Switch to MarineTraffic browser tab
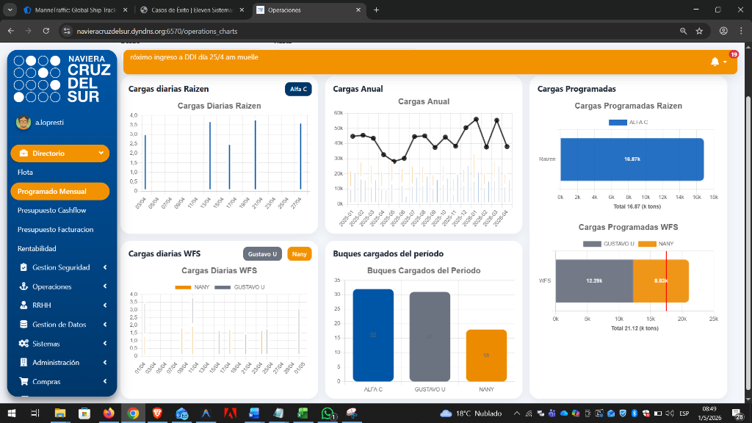Image resolution: width=752 pixels, height=423 pixels. pos(76,10)
